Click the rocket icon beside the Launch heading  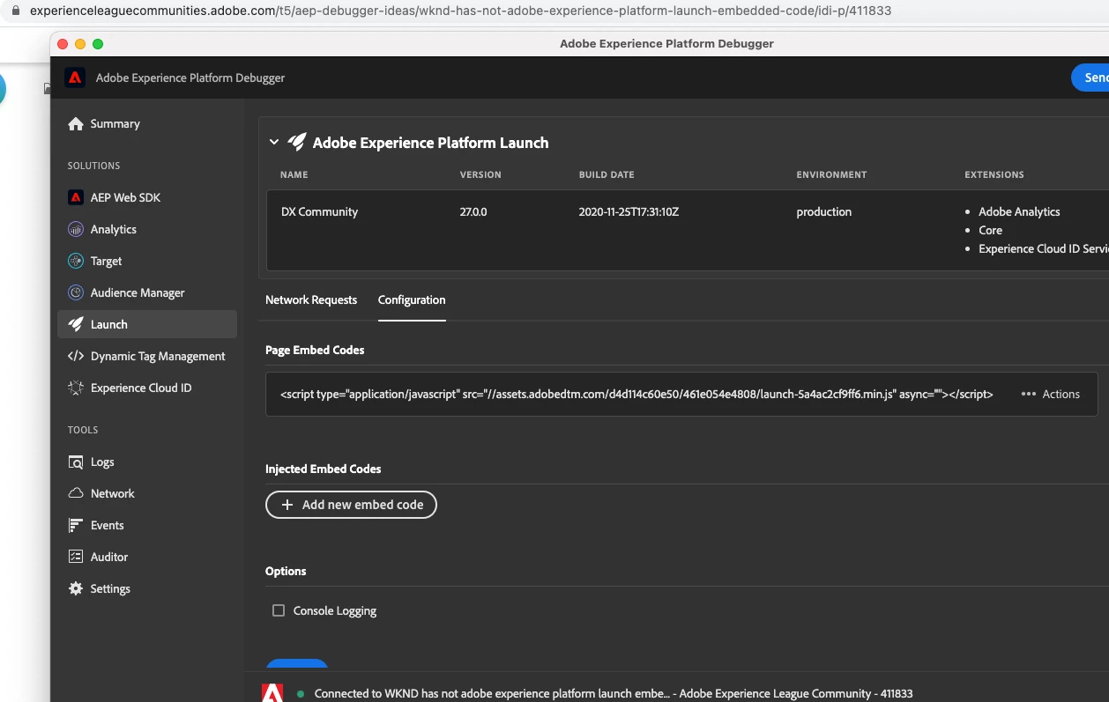pyautogui.click(x=297, y=142)
